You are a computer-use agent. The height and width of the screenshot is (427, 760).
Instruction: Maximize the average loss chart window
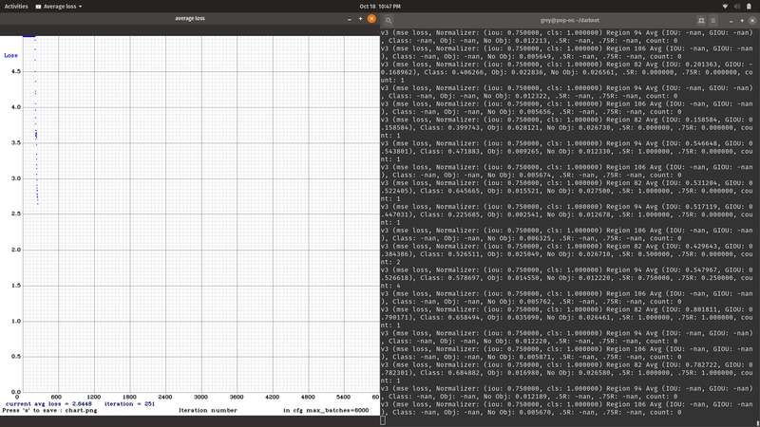pos(360,18)
